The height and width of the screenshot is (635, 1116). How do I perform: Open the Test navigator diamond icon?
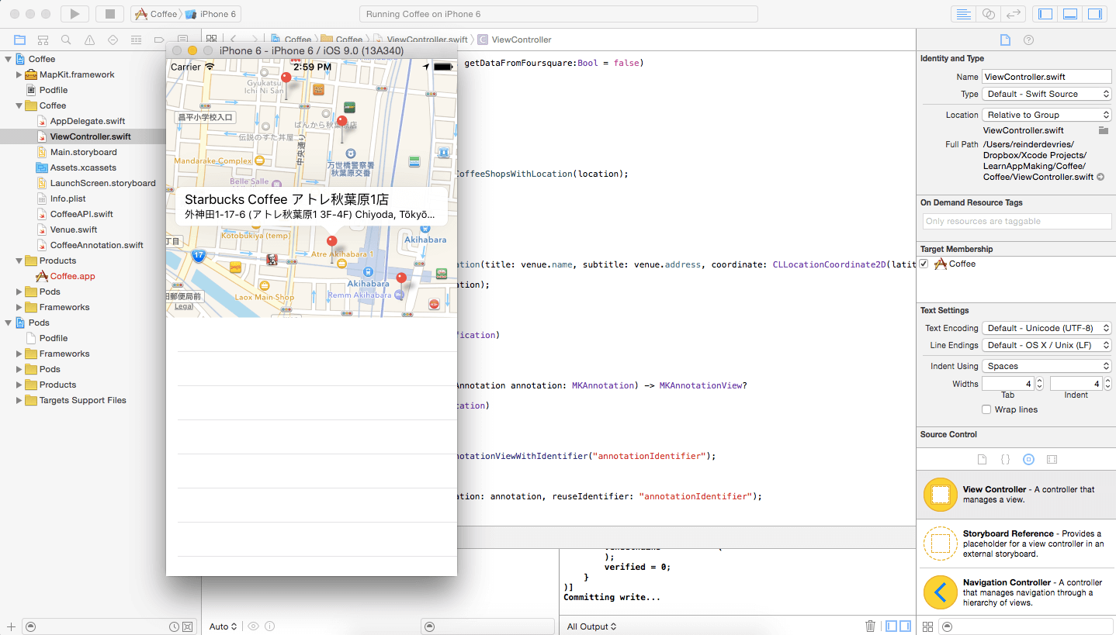click(x=113, y=40)
